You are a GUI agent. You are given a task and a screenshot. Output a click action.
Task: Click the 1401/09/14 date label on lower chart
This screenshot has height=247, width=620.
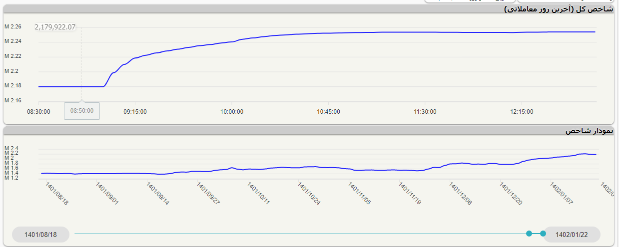coord(158,193)
